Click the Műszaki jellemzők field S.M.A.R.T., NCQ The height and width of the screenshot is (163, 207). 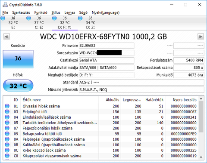(x=141, y=90)
